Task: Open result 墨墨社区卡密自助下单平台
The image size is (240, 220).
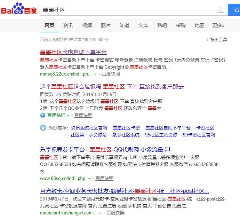Action: tap(73, 52)
